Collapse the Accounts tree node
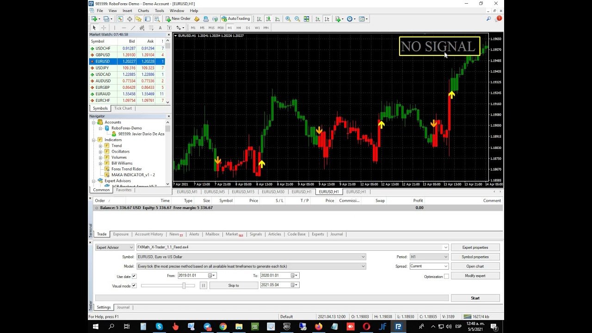The width and height of the screenshot is (592, 333). [x=94, y=122]
